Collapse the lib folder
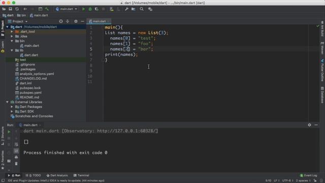The image size is (325, 183). (12, 50)
